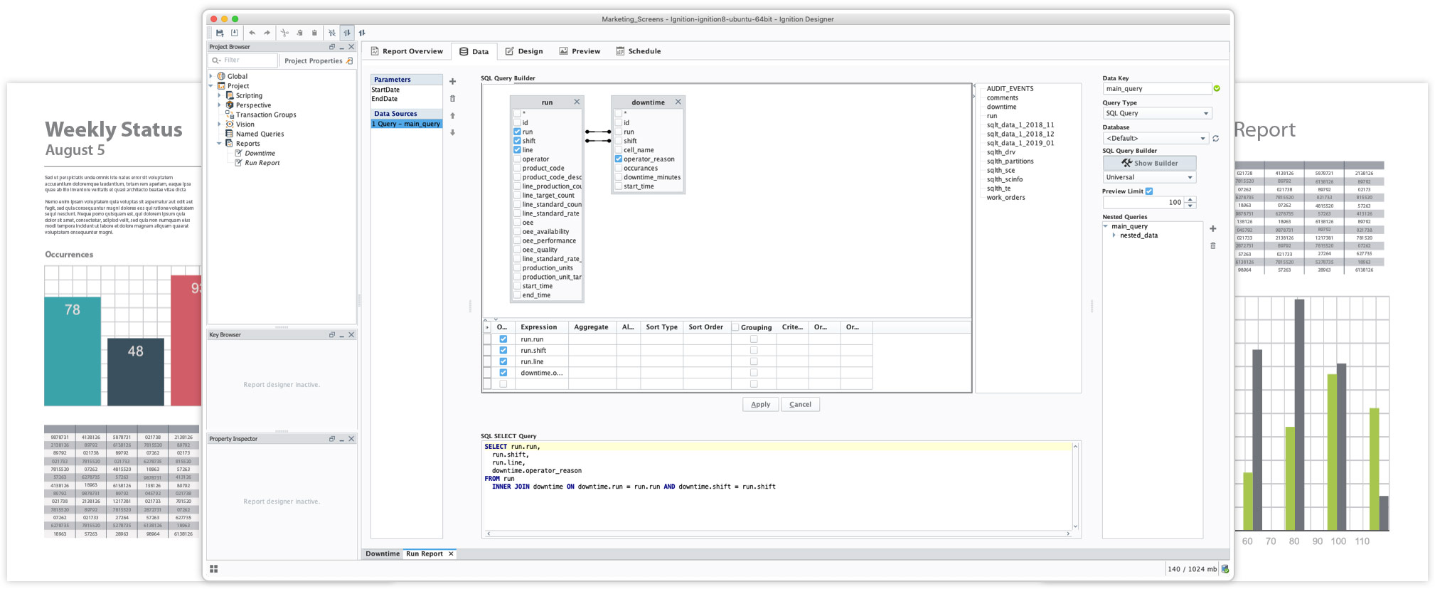The width and height of the screenshot is (1435, 589).
Task: Delete nested query with trash icon
Action: (1213, 245)
